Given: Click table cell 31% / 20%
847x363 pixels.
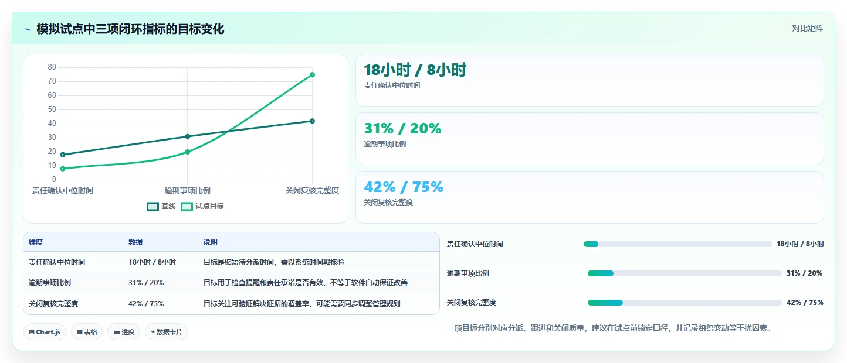Looking at the screenshot, I should pos(146,283).
